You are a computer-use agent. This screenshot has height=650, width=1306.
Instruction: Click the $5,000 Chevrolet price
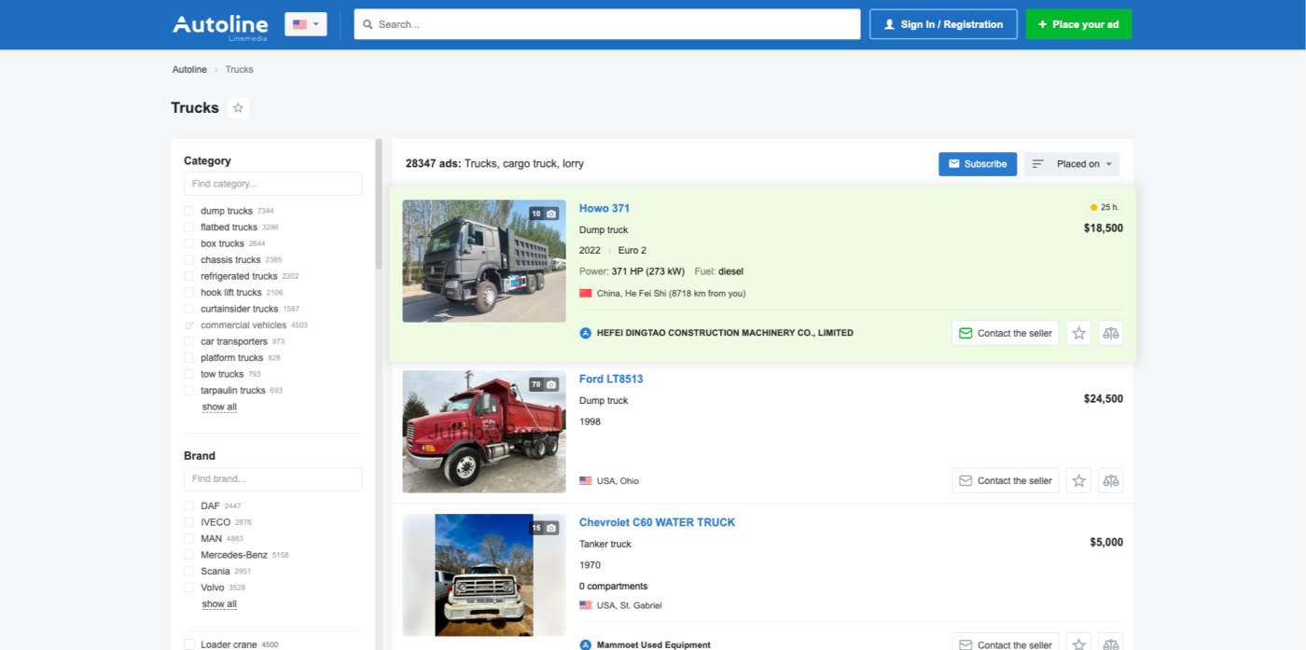click(1106, 543)
